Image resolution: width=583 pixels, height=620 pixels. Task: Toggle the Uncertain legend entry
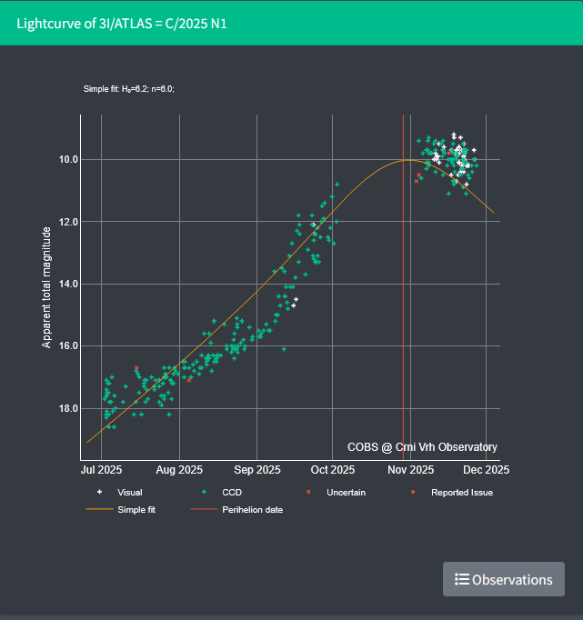pos(336,493)
